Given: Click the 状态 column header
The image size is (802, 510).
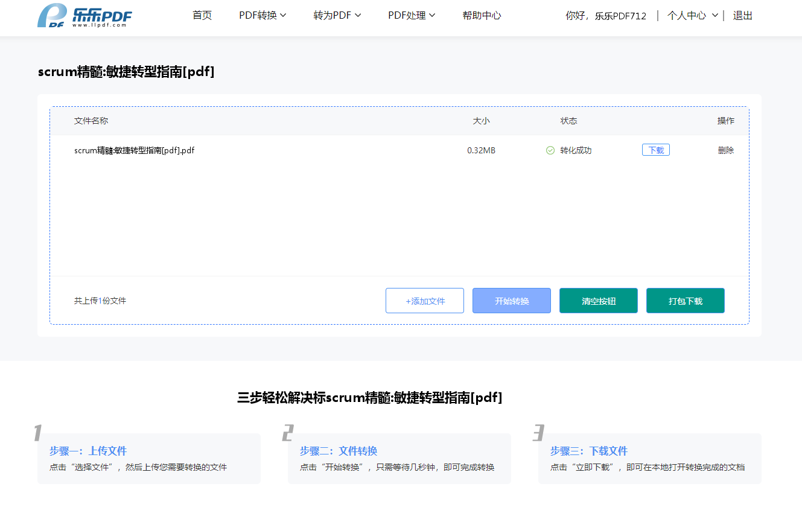Looking at the screenshot, I should (x=568, y=121).
